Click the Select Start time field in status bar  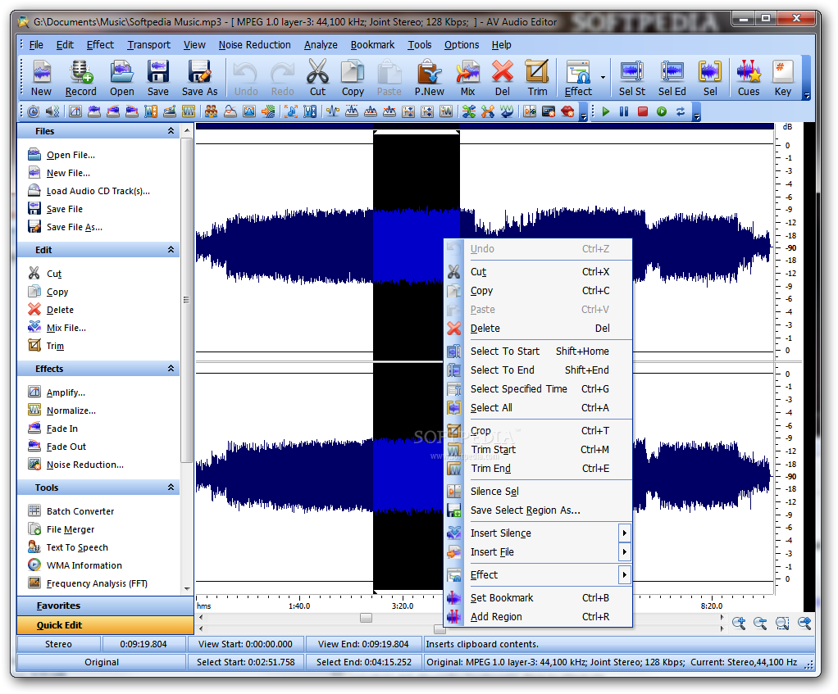coord(245,662)
